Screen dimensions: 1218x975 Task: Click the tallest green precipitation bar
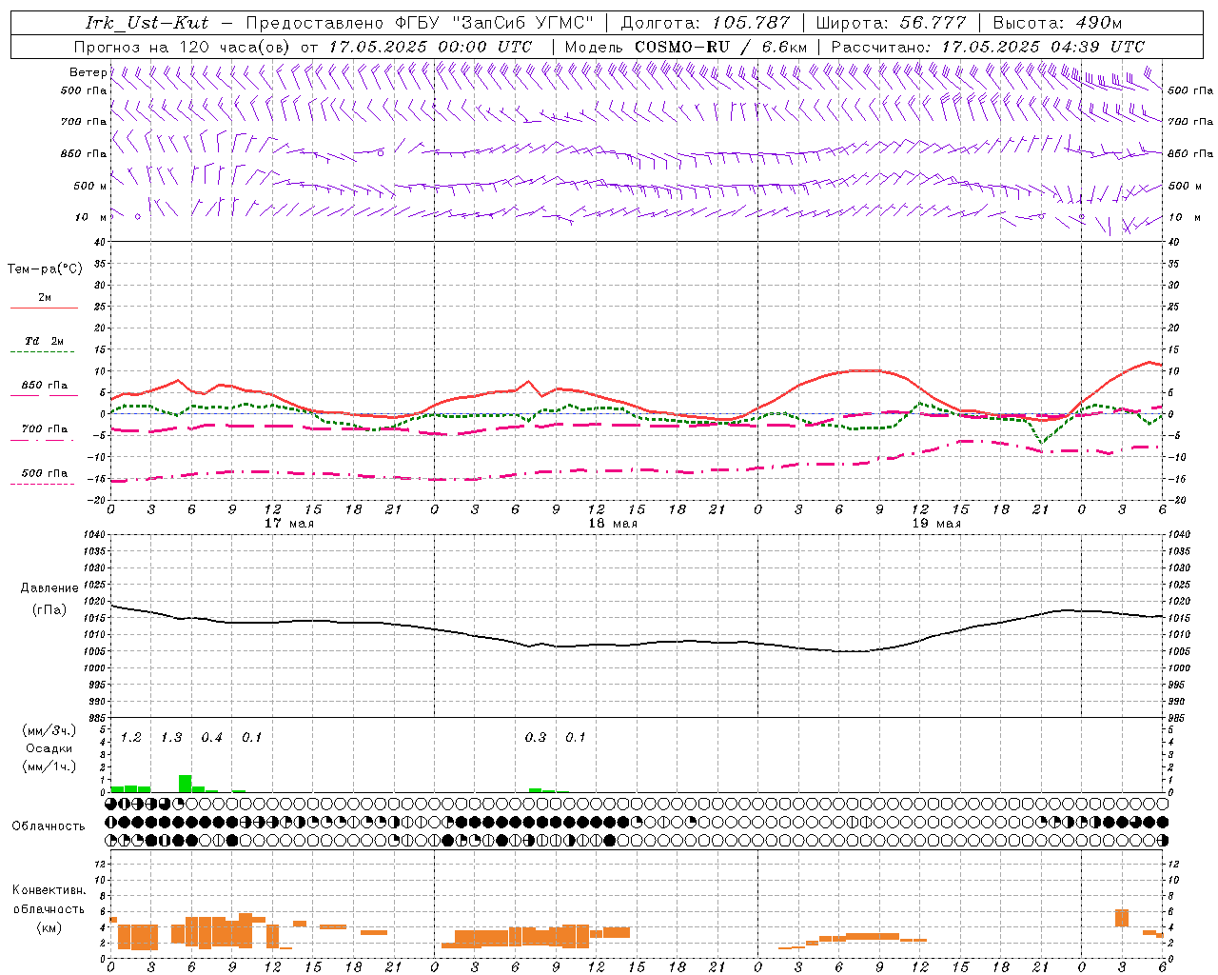click(186, 784)
